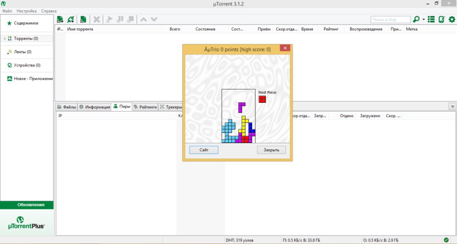Sort by Приём column header
This screenshot has height=244, width=457.
[259, 29]
